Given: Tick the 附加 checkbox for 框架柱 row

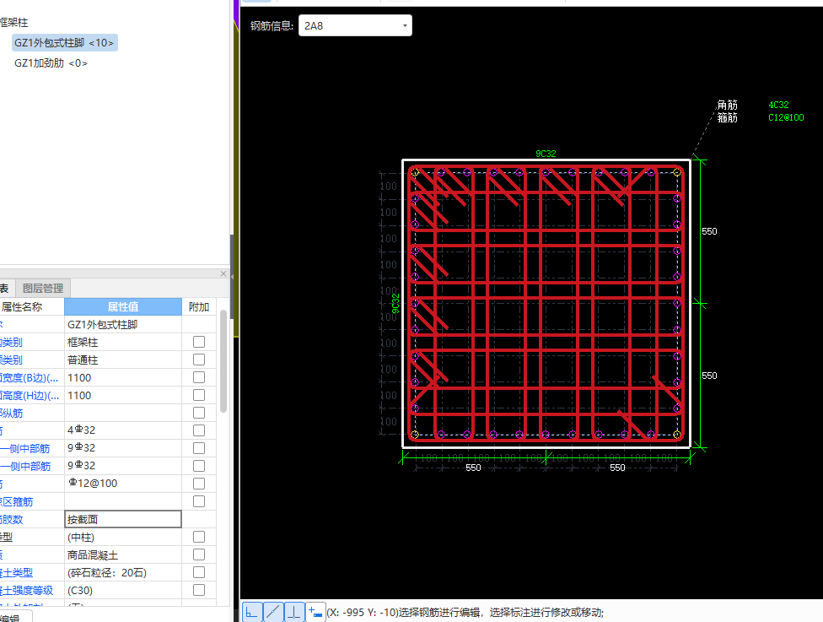Looking at the screenshot, I should point(199,342).
